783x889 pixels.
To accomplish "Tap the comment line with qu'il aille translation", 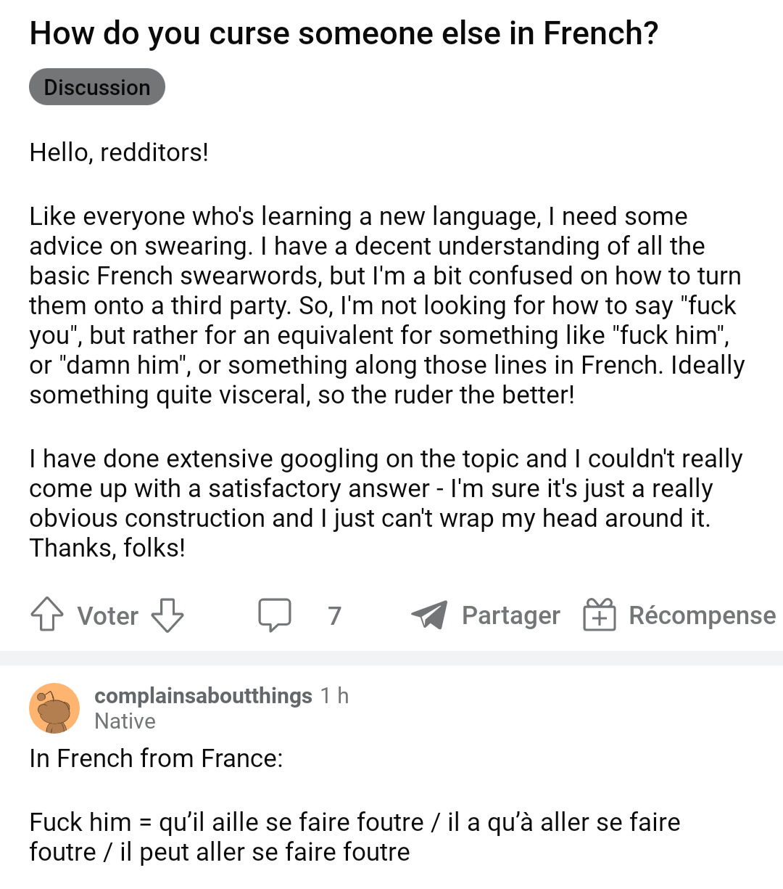I will (355, 837).
